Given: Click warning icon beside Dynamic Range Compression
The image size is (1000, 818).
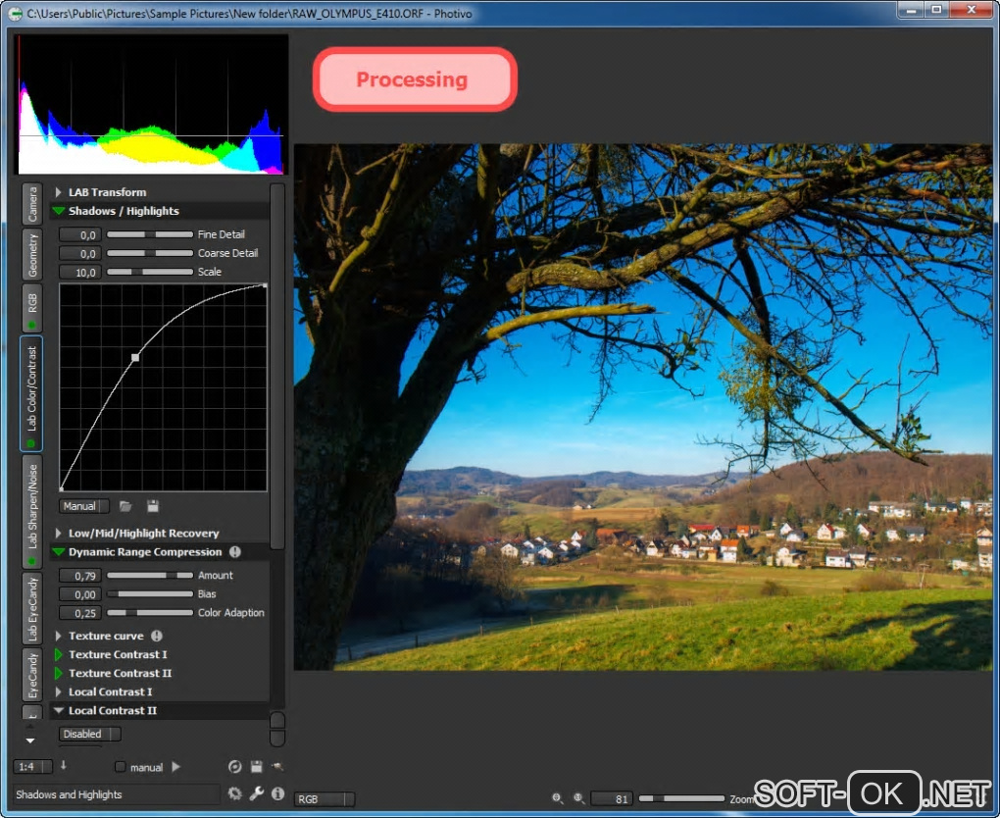Looking at the screenshot, I should point(235,552).
